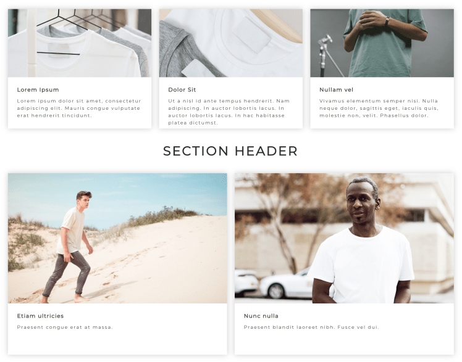Click the Praesent blandit laoreet nibh text
The image size is (462, 362).
coord(311,327)
